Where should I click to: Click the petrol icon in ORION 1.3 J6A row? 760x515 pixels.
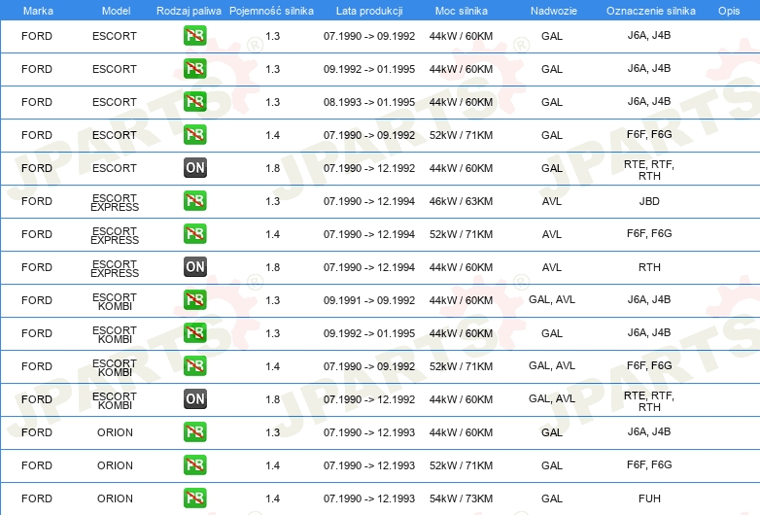click(x=194, y=432)
